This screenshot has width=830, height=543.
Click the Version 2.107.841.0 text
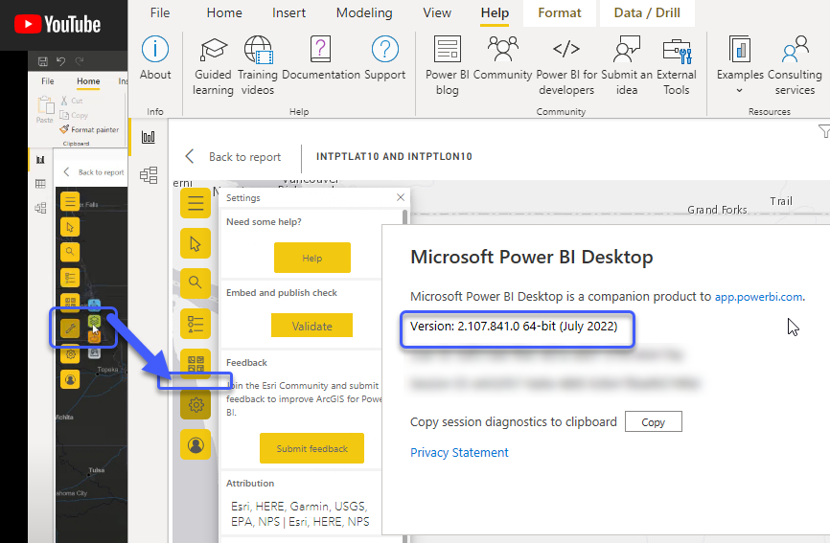(x=514, y=327)
